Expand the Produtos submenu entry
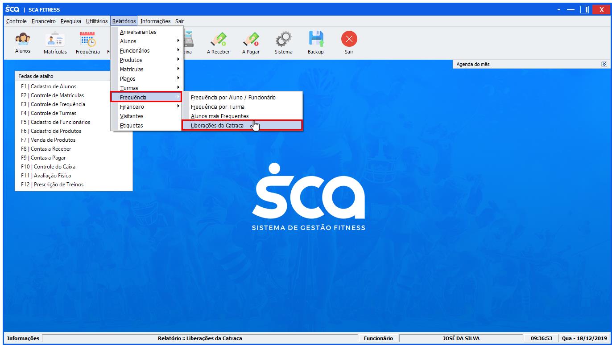 coord(147,60)
